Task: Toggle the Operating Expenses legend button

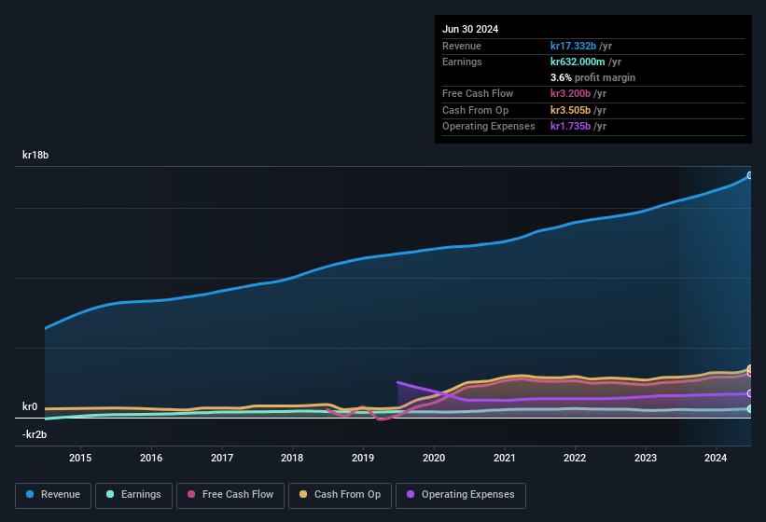Action: click(461, 495)
